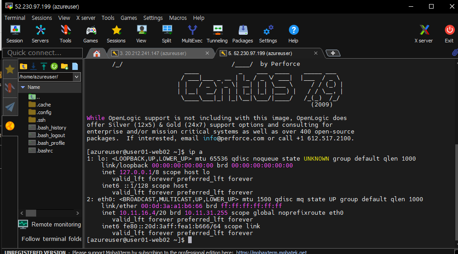Open the Sessions star toolbar icon
The image size is (458, 254).
(116, 34)
